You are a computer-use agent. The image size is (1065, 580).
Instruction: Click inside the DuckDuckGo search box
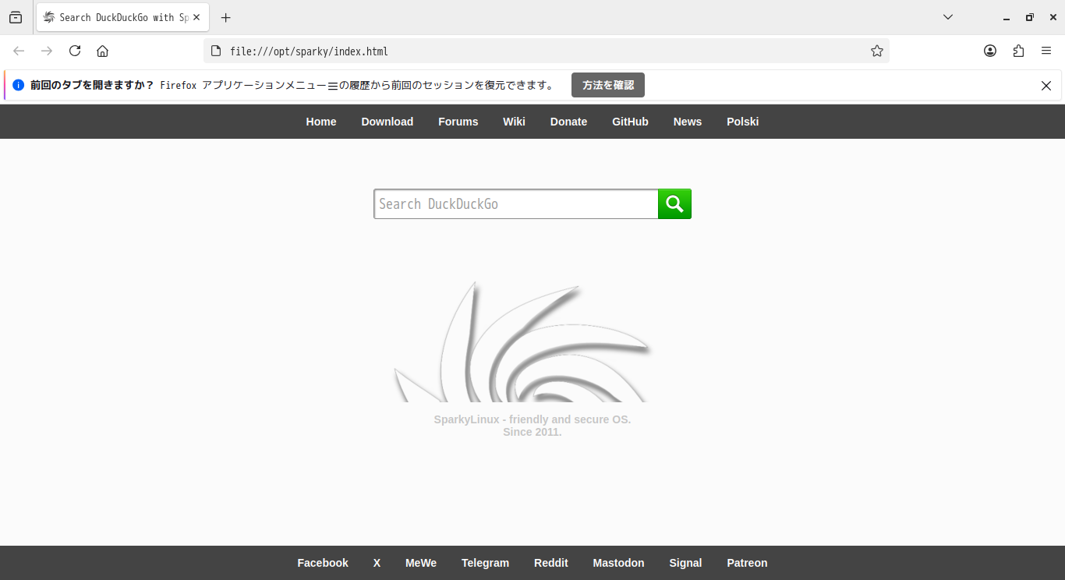pyautogui.click(x=515, y=203)
